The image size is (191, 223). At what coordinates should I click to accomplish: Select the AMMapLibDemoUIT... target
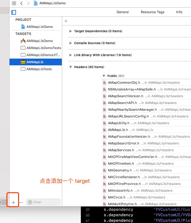click(36, 55)
